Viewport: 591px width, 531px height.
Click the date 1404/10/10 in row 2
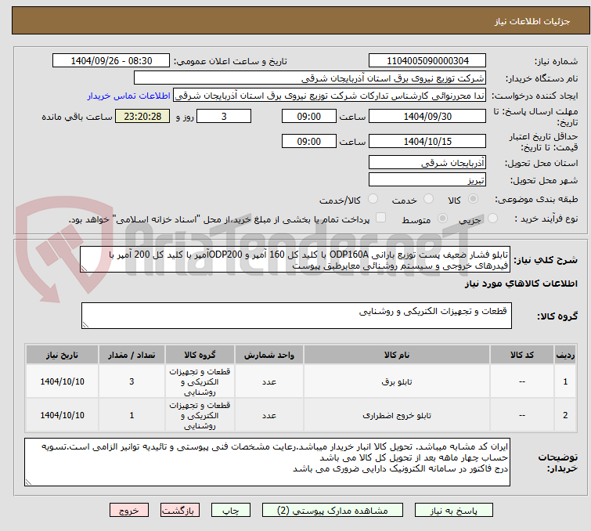tap(62, 415)
